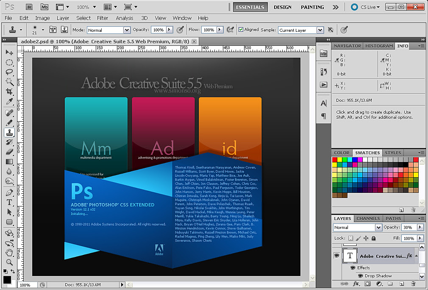Switch to the Painting workspace
428x290 pixels.
(x=312, y=7)
